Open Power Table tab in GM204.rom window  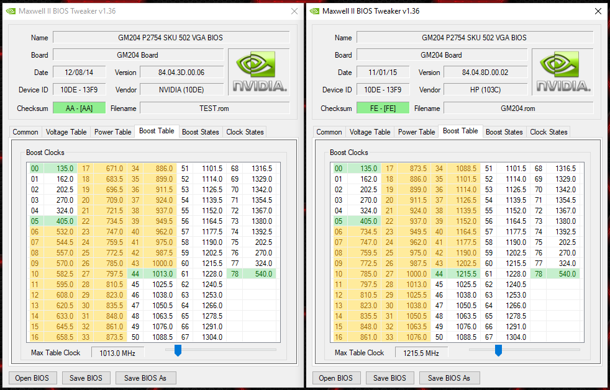pyautogui.click(x=417, y=132)
